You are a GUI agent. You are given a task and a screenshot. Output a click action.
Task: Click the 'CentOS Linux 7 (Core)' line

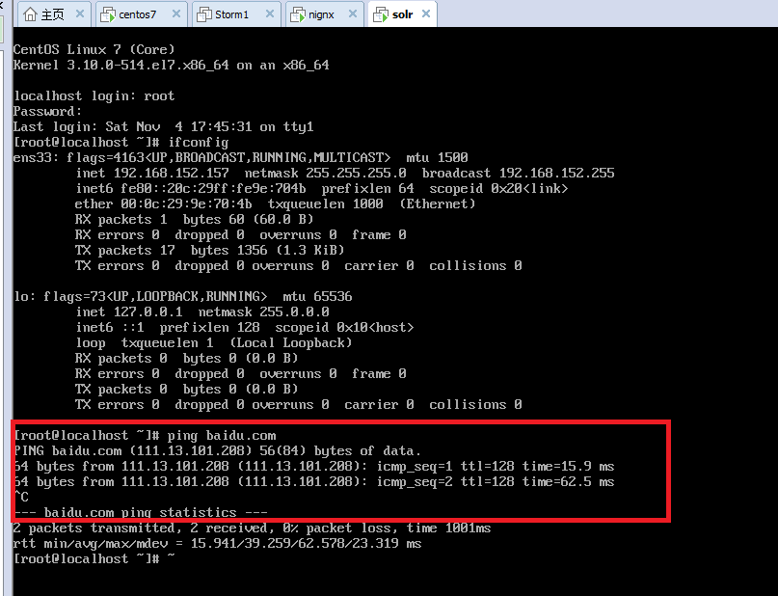pyautogui.click(x=94, y=49)
